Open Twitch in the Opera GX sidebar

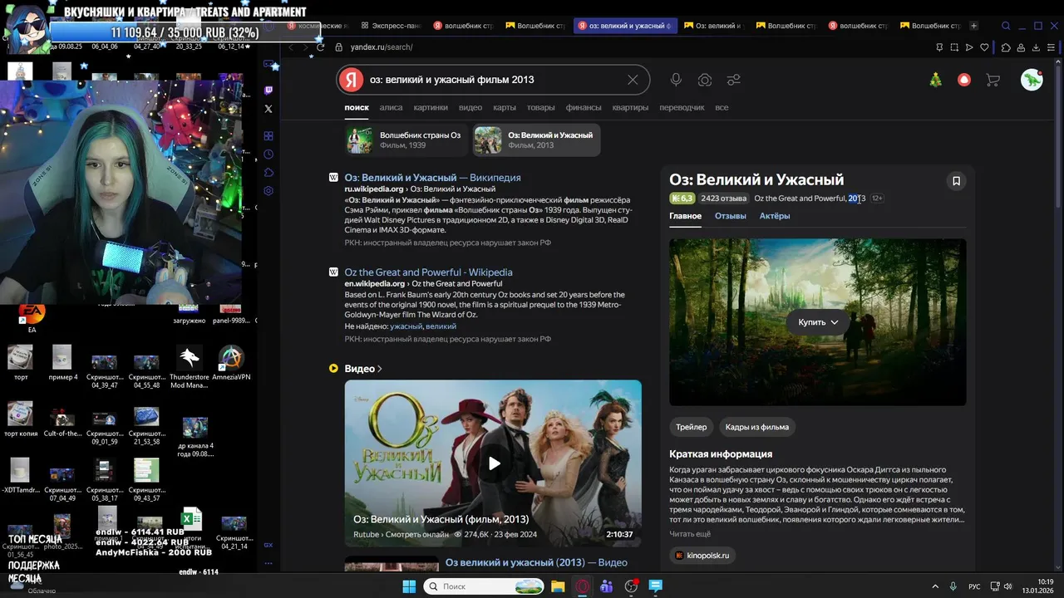268,90
